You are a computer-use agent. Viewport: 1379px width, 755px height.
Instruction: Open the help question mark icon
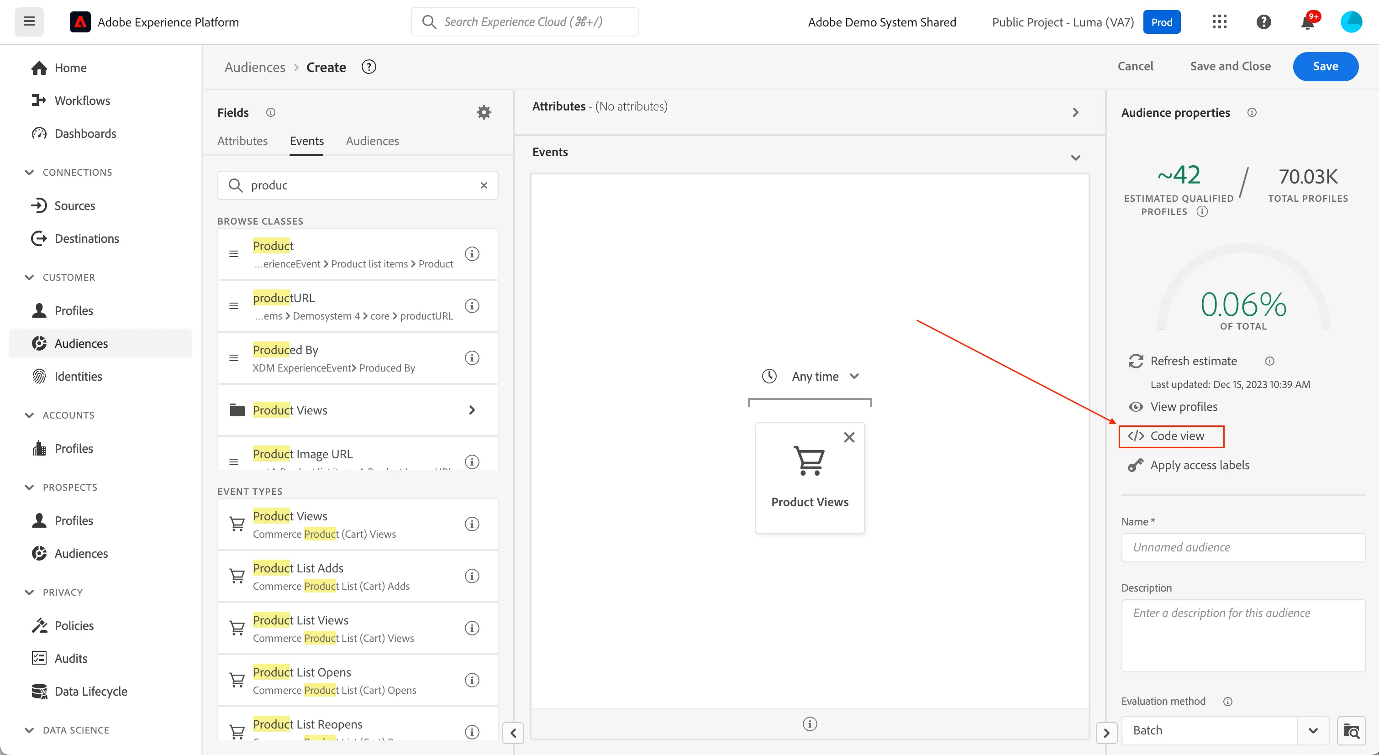1263,22
